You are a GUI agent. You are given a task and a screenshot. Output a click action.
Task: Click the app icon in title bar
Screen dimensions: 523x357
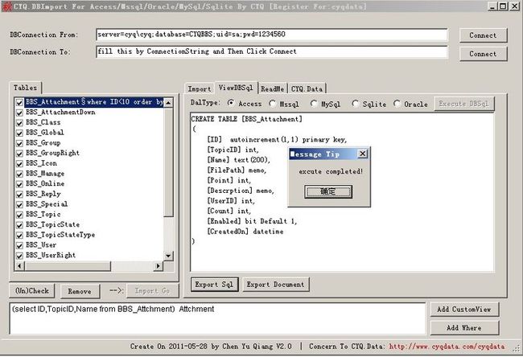point(6,6)
